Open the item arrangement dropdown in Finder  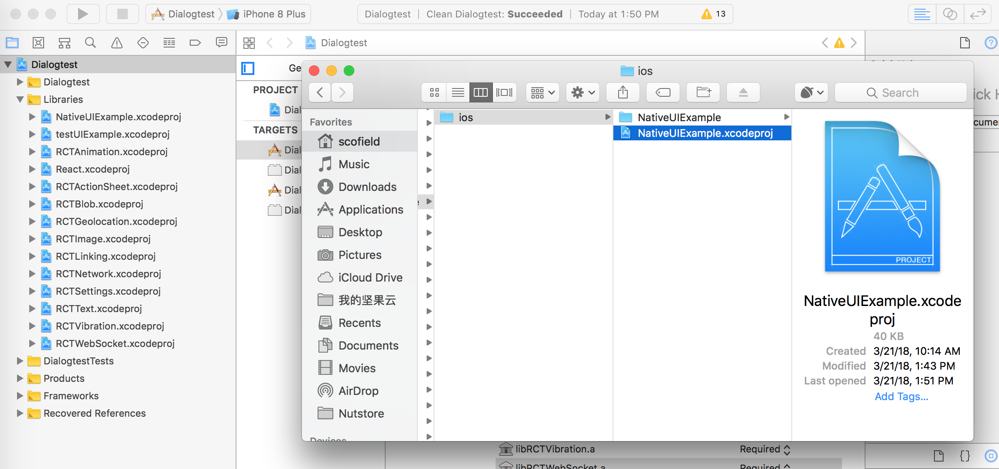pyautogui.click(x=542, y=92)
